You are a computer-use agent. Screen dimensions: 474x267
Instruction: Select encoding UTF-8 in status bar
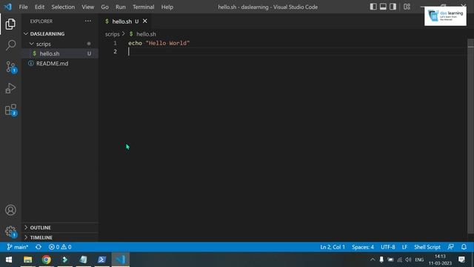388,247
